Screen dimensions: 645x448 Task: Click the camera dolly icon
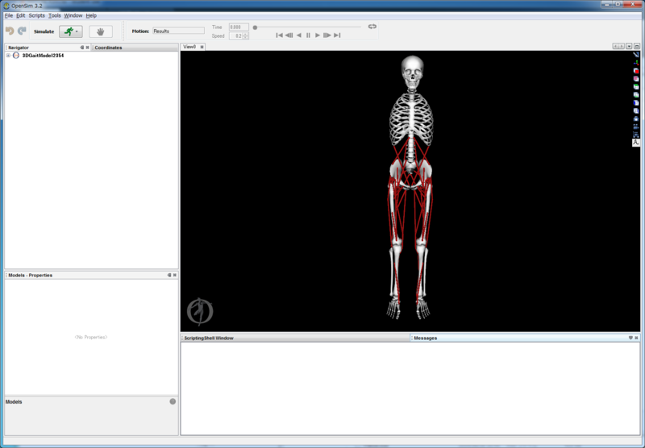coord(636,135)
